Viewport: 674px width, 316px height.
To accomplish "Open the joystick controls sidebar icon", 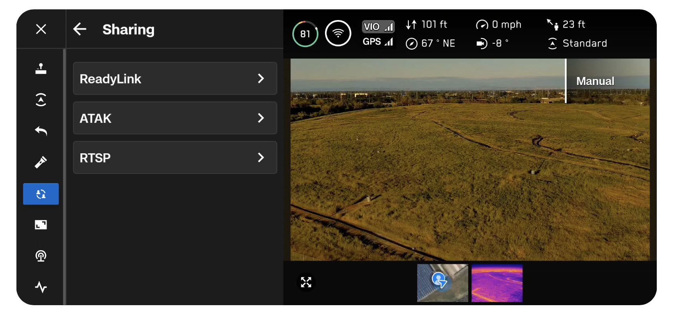I will (41, 69).
